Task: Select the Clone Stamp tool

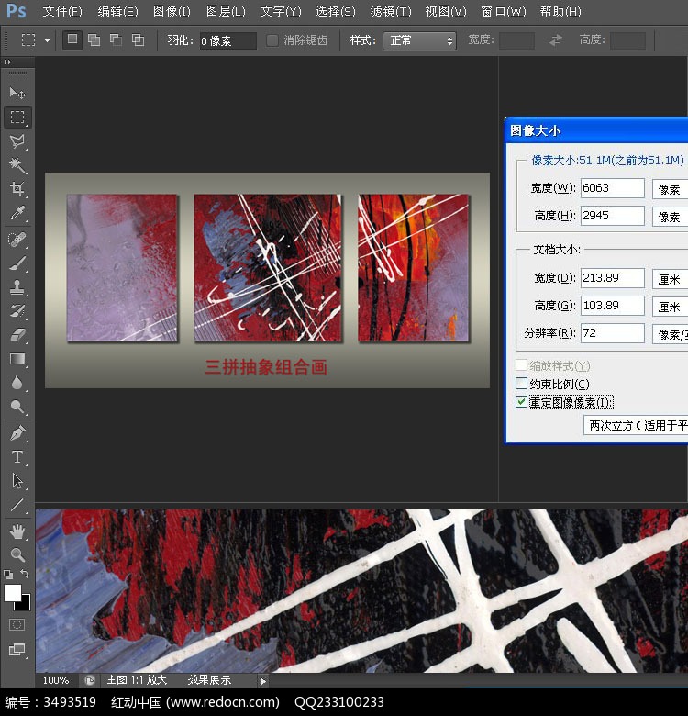Action: click(17, 286)
